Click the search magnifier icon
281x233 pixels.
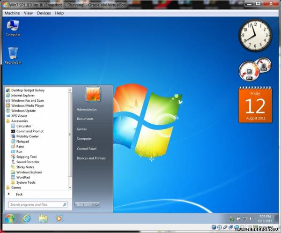pyautogui.click(x=65, y=204)
